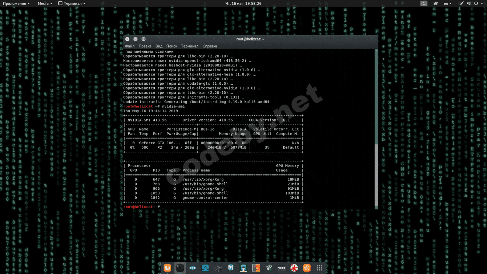The image size is (487, 274).
Task: Open the power icon system menu
Action: (476, 3)
